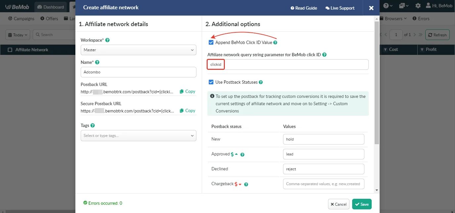Open the Workspace dropdown set to Master
The image size is (455, 213).
(x=138, y=50)
